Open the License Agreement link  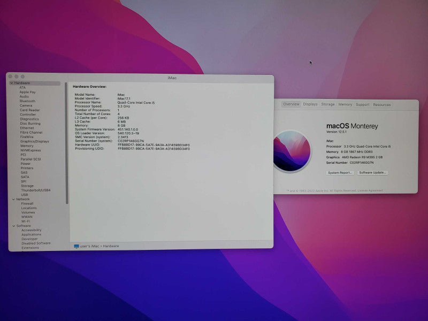point(370,190)
